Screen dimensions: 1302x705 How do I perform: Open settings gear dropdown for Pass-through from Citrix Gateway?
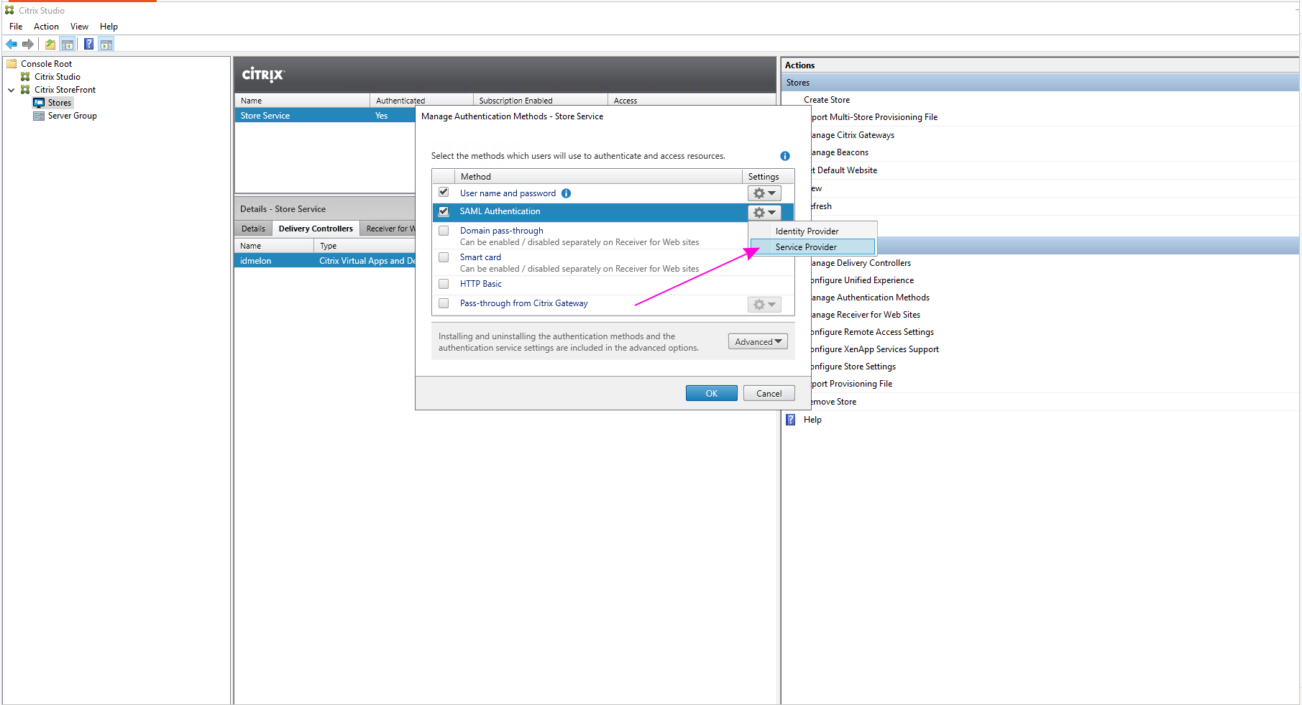(764, 305)
